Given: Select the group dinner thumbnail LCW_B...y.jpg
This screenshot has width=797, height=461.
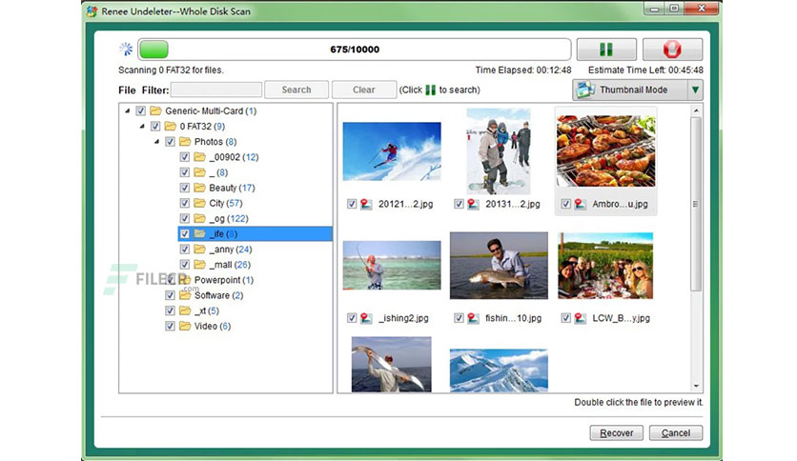Looking at the screenshot, I should coord(605,266).
